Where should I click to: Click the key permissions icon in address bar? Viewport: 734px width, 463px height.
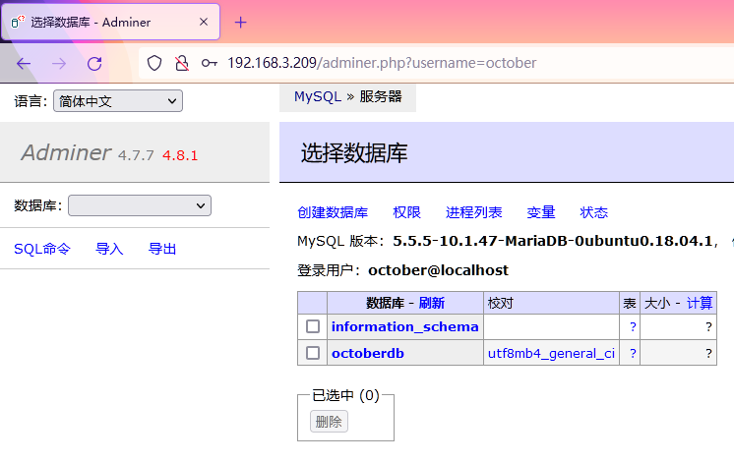(x=209, y=63)
